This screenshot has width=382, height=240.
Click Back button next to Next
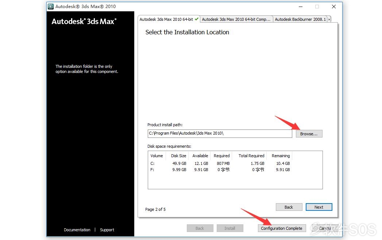[289, 207]
